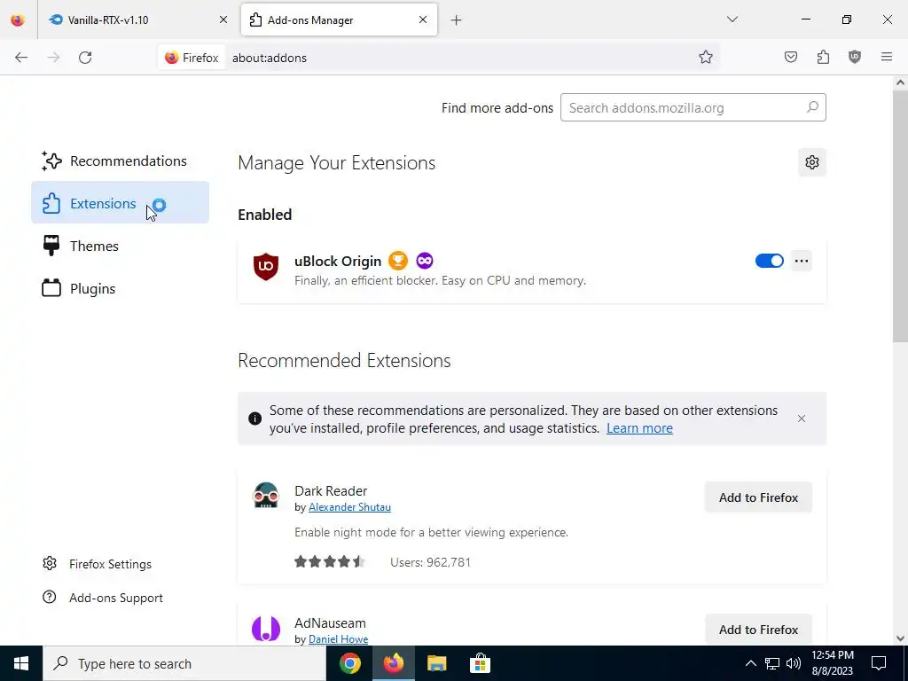
Task: Close the Vanilla-RTX-v1.10 tab
Action: [223, 20]
